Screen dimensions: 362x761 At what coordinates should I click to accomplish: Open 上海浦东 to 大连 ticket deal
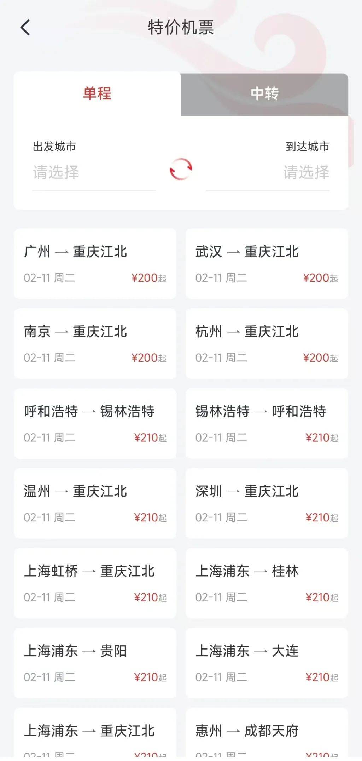[x=267, y=663]
